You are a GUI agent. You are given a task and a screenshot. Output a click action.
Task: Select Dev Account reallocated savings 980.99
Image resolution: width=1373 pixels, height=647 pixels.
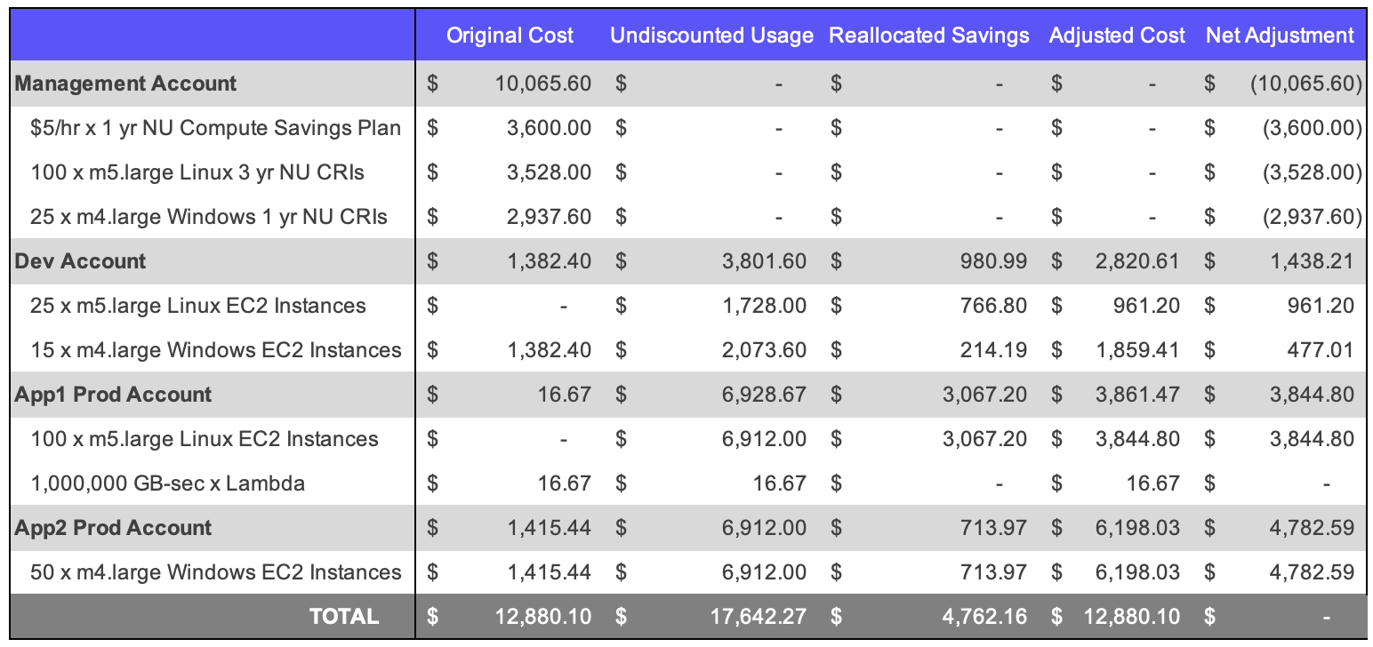(992, 261)
